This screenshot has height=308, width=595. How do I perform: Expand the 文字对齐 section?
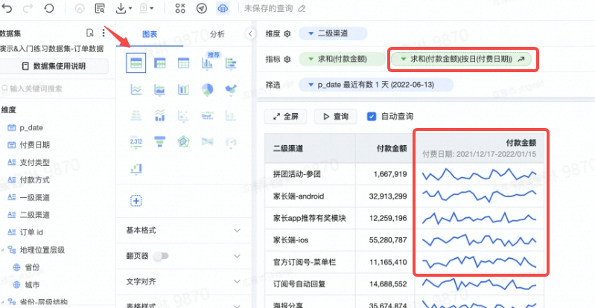click(184, 282)
